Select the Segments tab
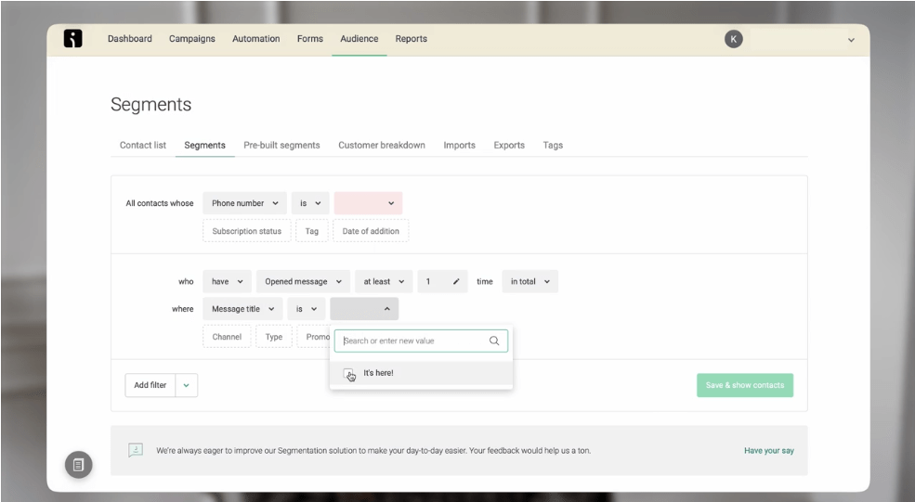915x502 pixels. click(204, 145)
